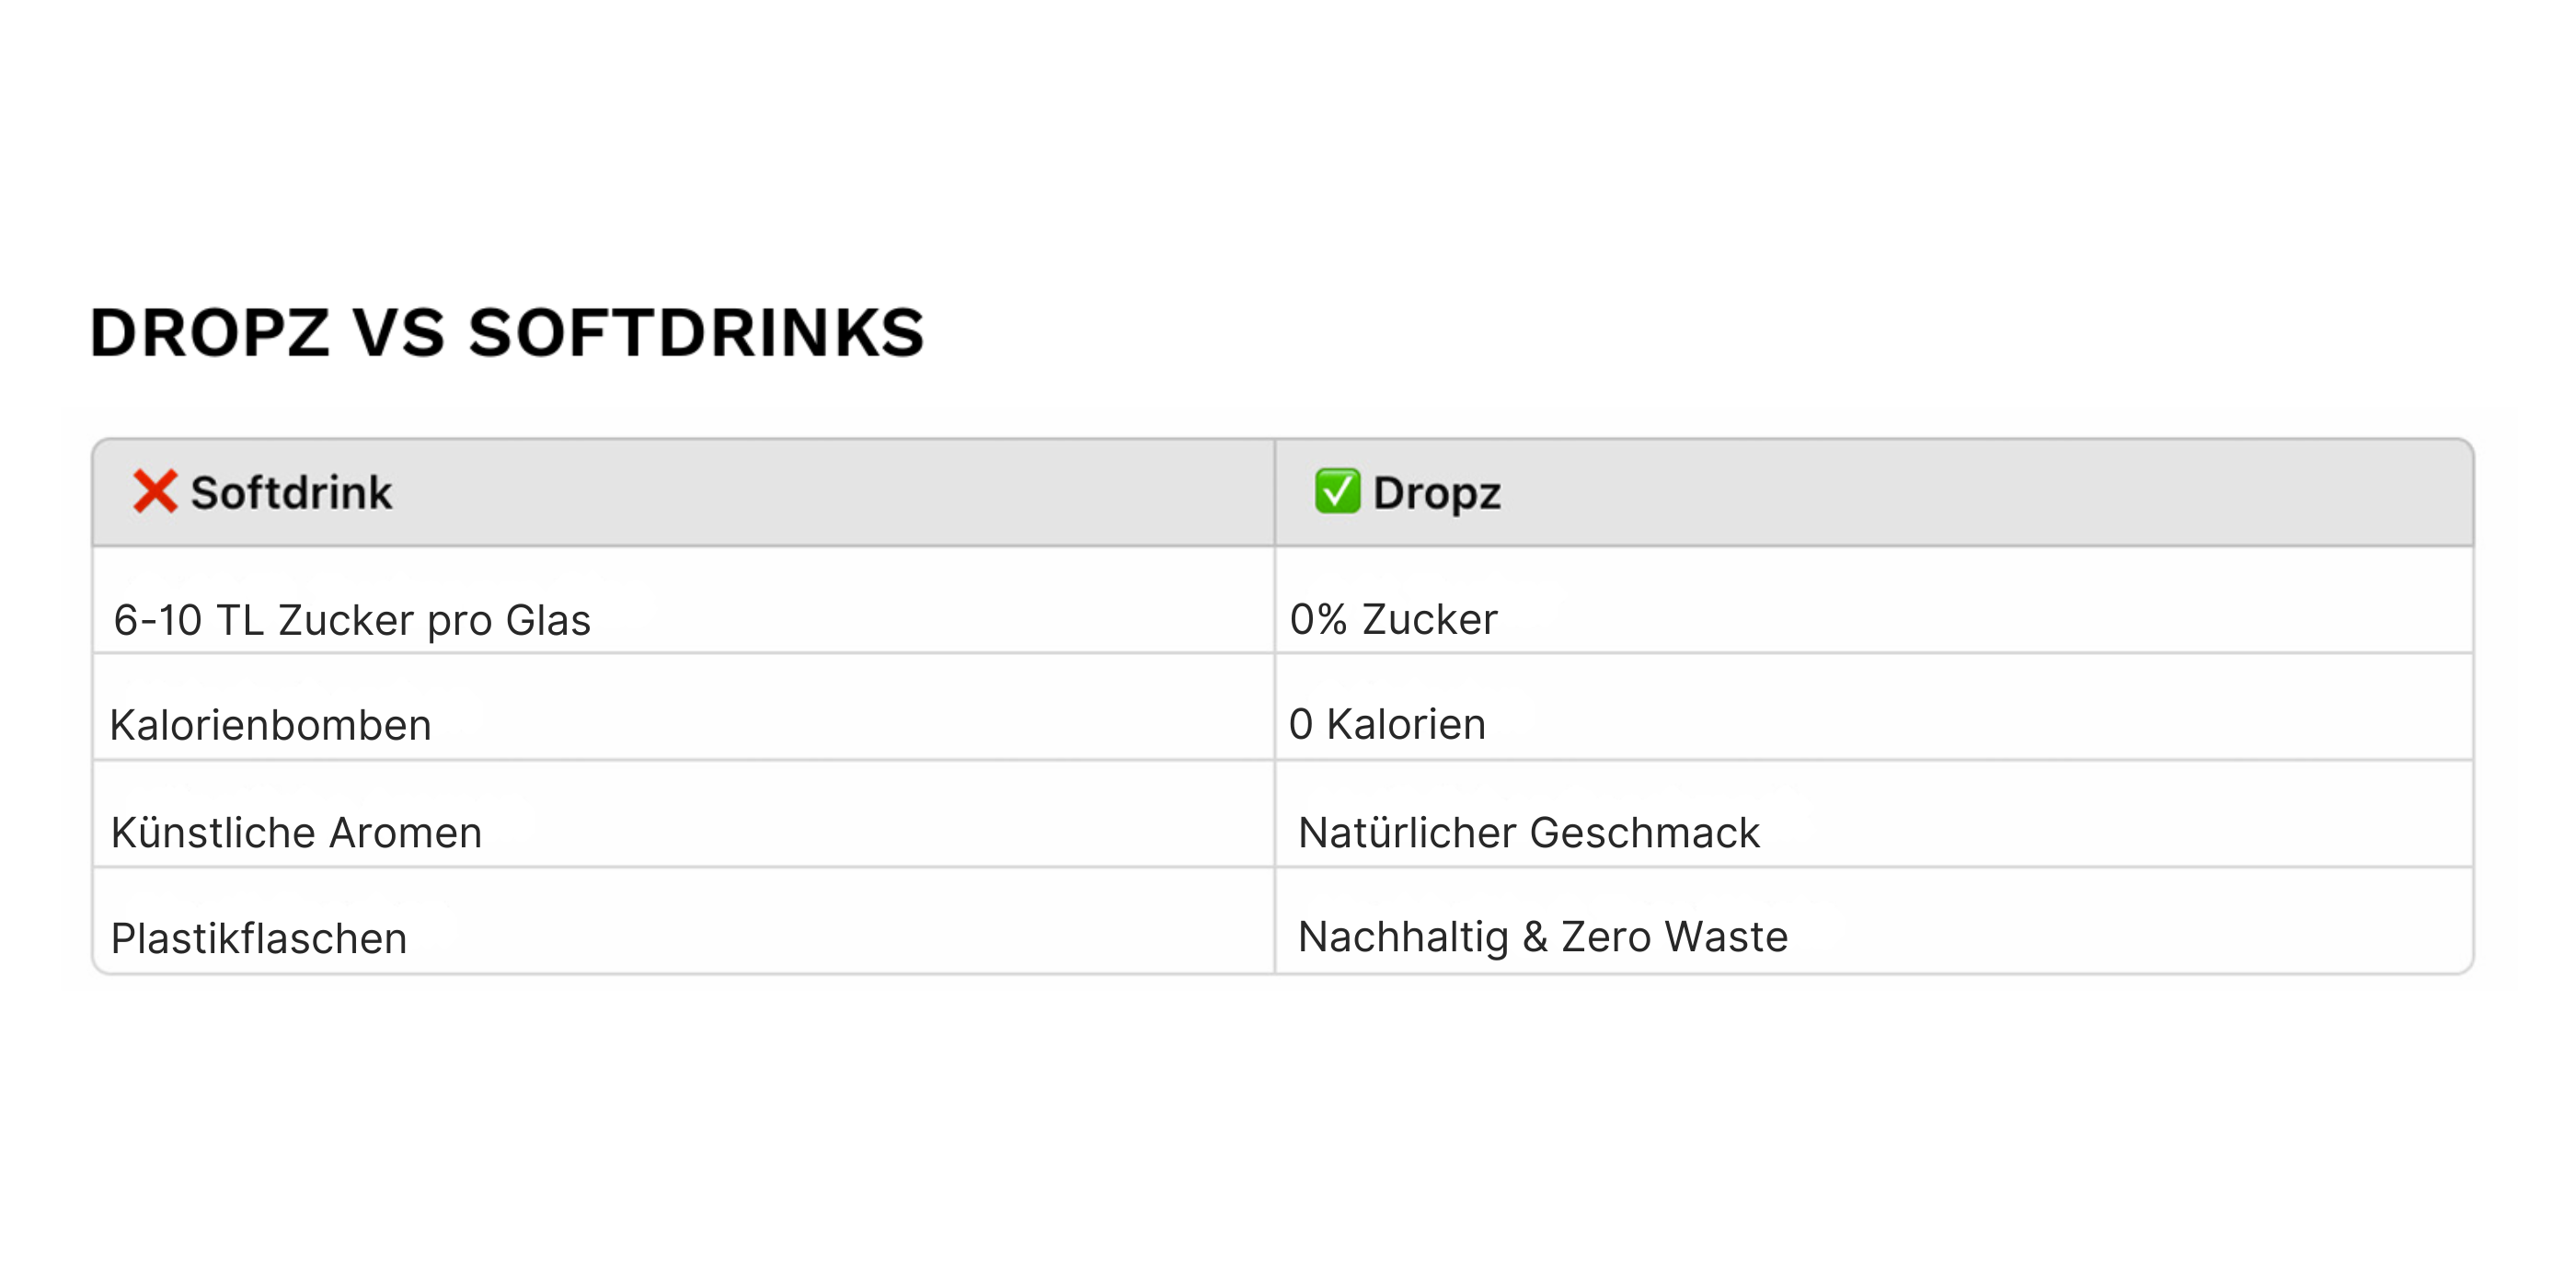Click the word Aromen
Image resolution: width=2576 pixels, height=1288 pixels.
406,833
